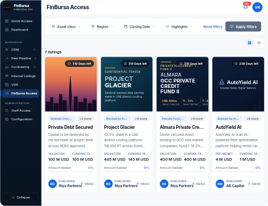Click the Closing Date calendar icon
This screenshot has width=268, height=206.
125,26
